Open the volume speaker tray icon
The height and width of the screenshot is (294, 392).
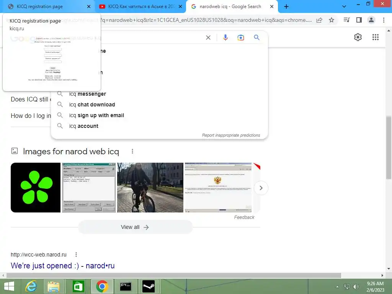pyautogui.click(x=356, y=287)
